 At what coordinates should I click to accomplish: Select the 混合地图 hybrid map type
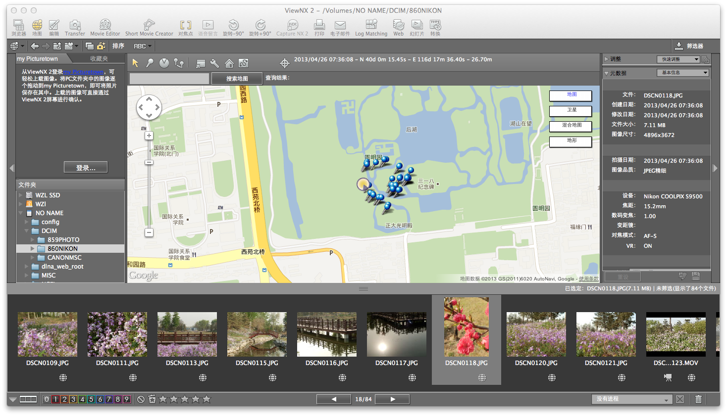click(571, 126)
